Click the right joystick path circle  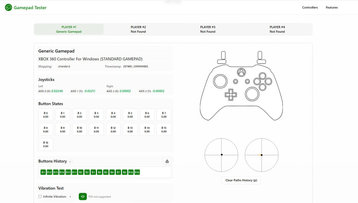coord(262,155)
